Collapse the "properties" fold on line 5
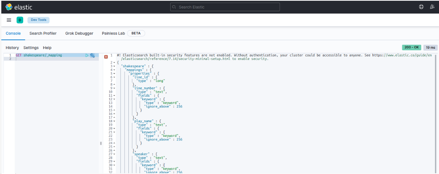This screenshot has width=439, height=174. [x=114, y=73]
